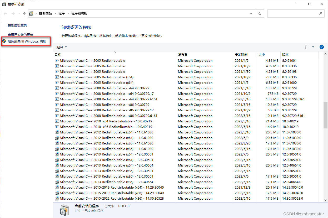The height and width of the screenshot is (218, 328).
Task: Click install date 2021/12/8
Action: click(242, 187)
